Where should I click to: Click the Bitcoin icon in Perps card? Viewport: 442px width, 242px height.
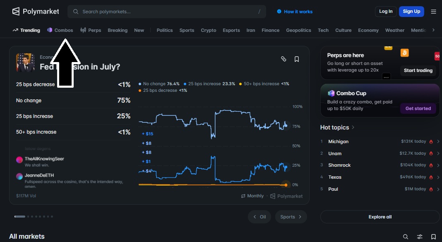404,53
